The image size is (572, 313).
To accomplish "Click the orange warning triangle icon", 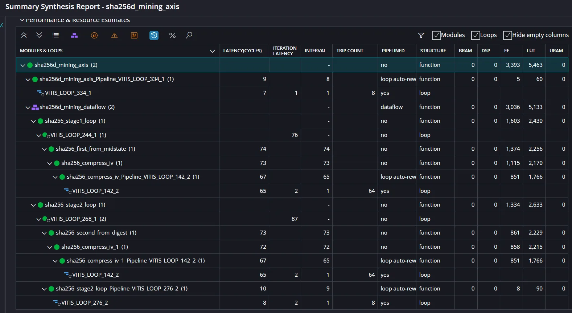I will point(114,35).
